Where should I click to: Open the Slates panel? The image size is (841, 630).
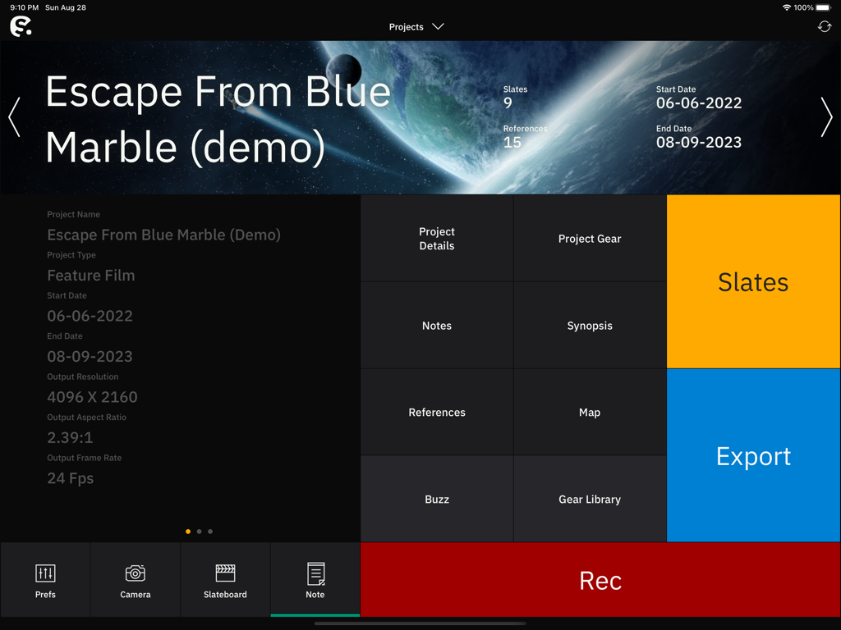click(753, 281)
